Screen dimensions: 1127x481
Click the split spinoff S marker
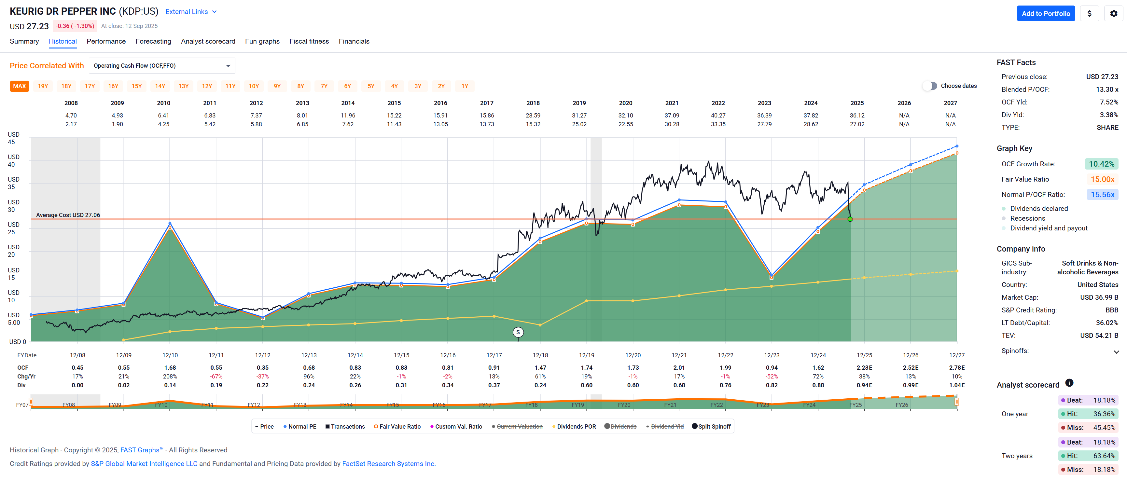(518, 332)
